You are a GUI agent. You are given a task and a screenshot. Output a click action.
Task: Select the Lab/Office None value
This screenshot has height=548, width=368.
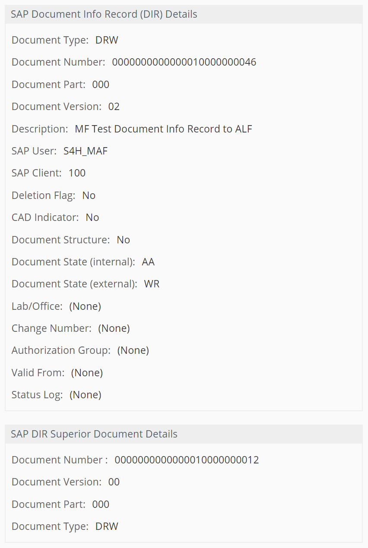85,306
